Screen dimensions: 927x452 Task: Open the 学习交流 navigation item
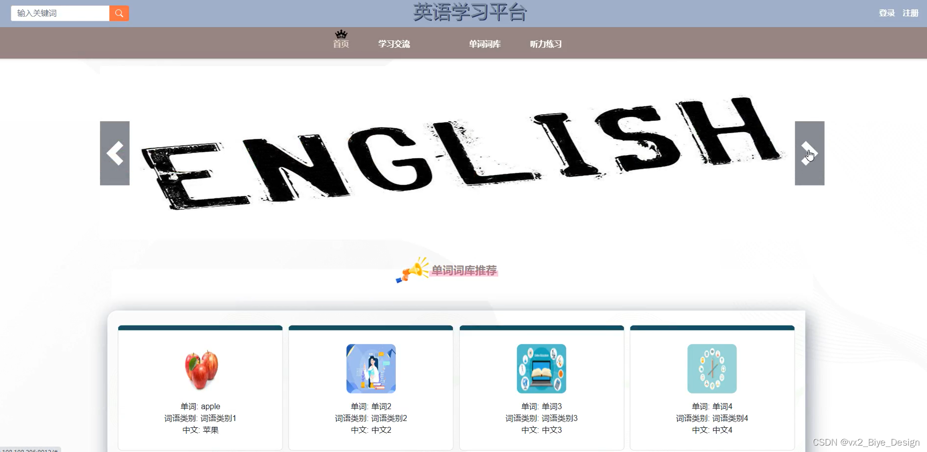click(393, 43)
